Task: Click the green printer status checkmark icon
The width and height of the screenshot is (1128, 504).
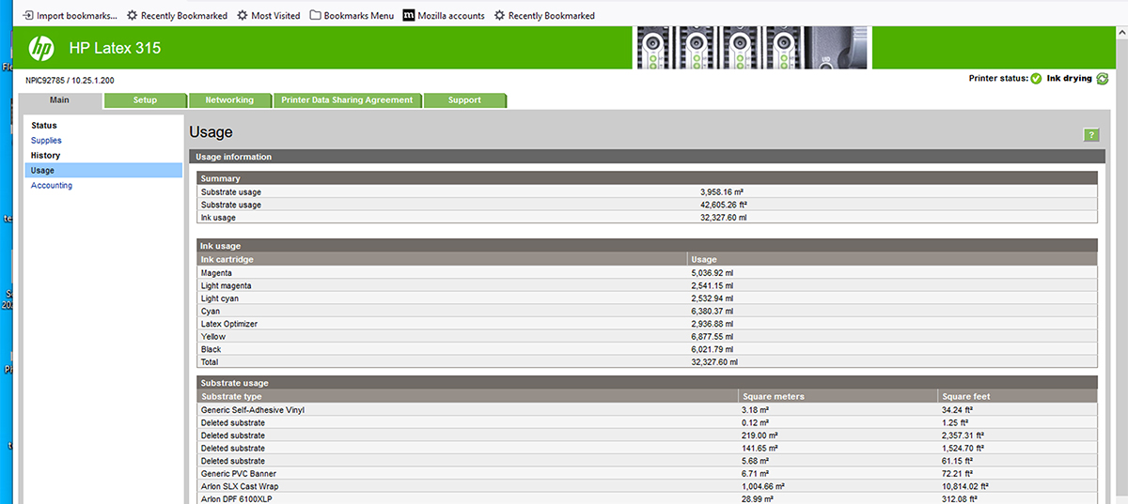Action: pyautogui.click(x=1036, y=79)
